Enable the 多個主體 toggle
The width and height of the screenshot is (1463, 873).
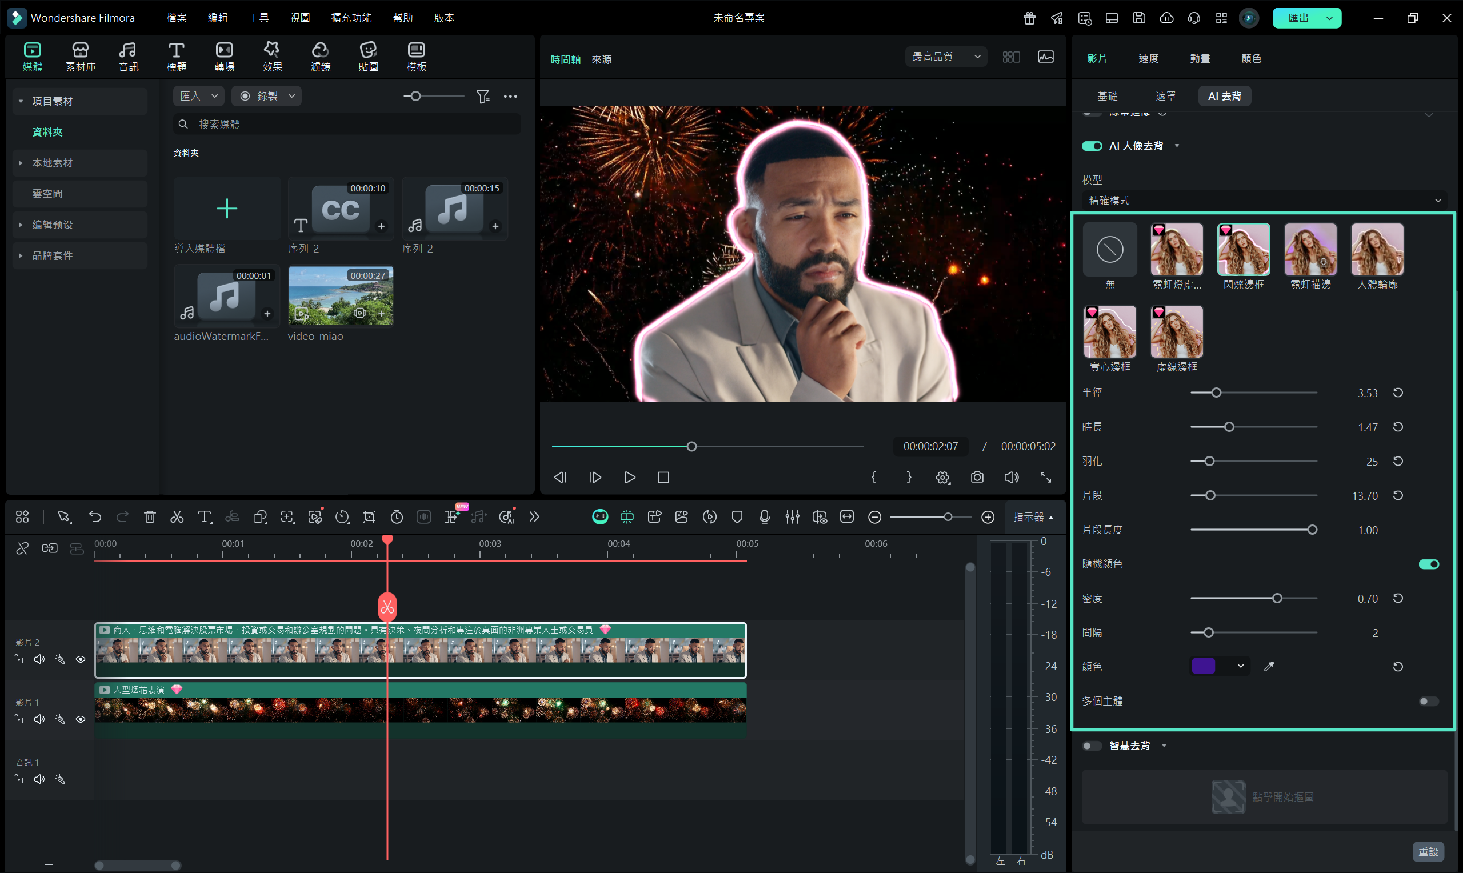[1428, 701]
